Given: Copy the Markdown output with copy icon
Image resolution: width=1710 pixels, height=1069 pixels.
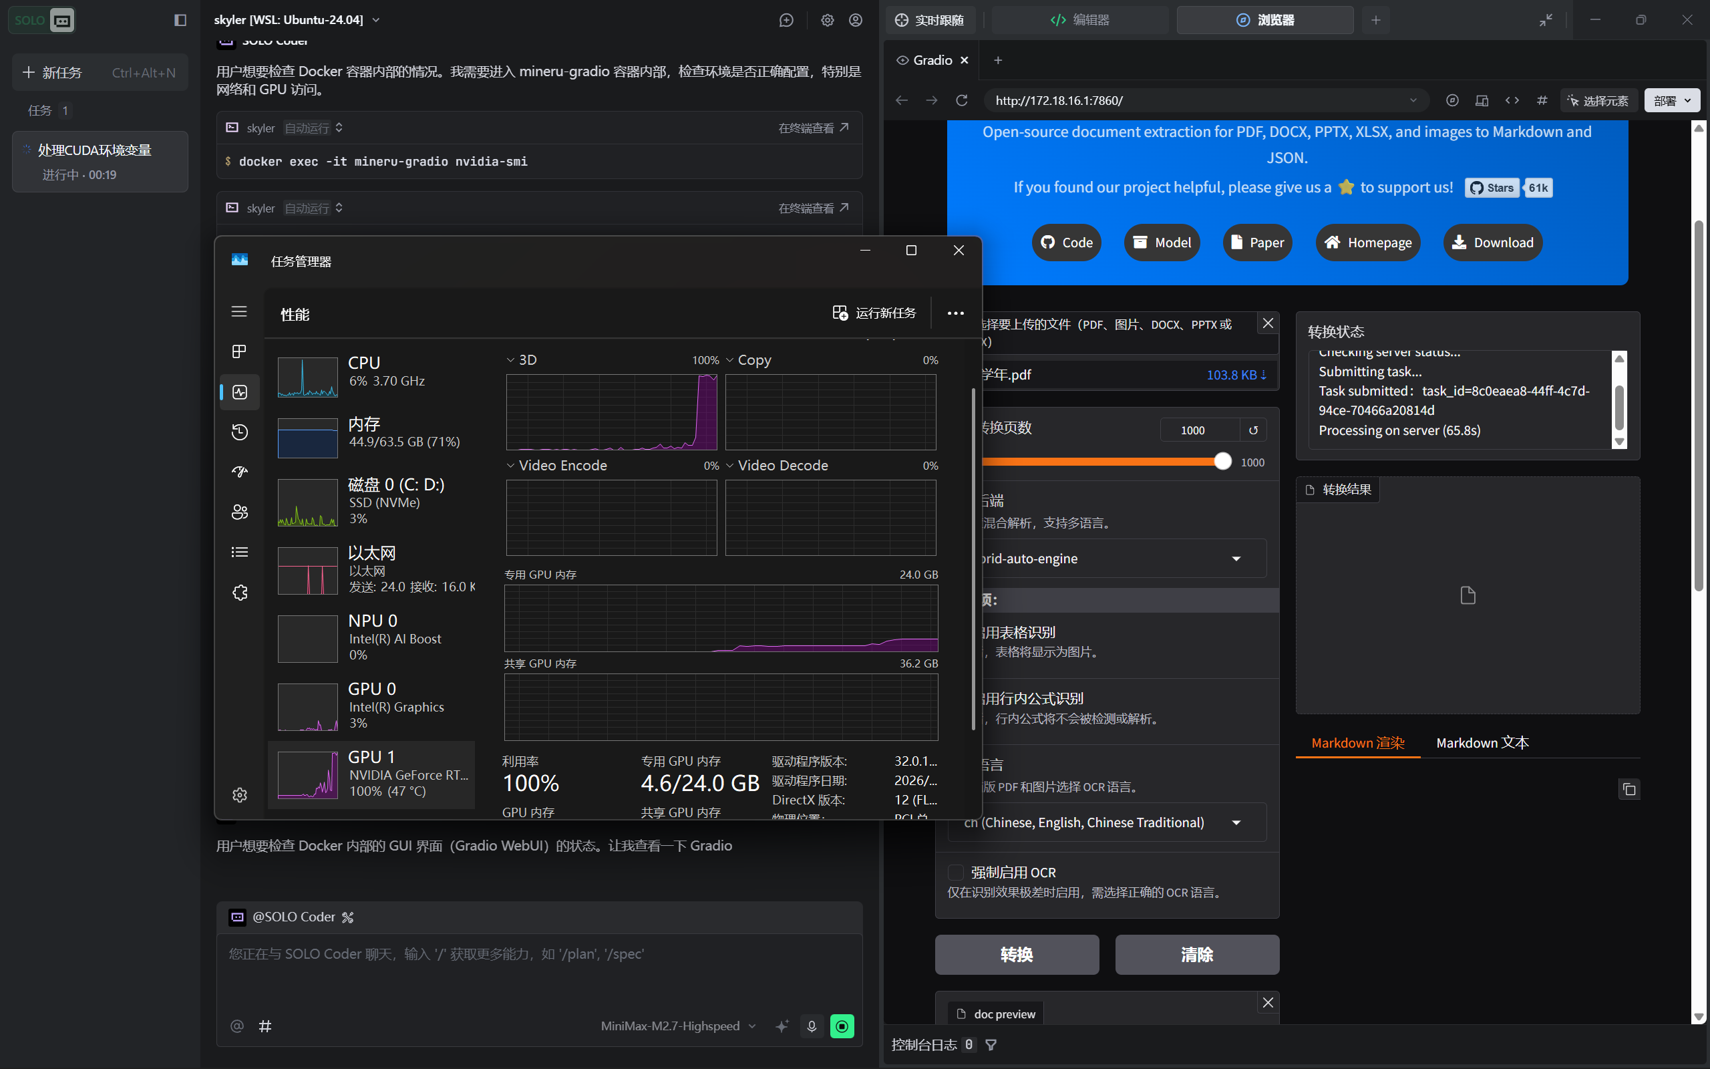Looking at the screenshot, I should pos(1629,789).
